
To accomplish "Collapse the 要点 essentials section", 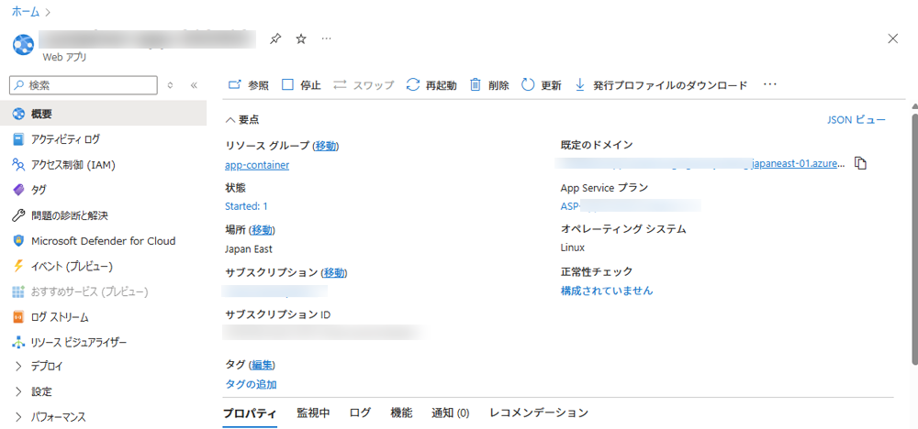I will (x=242, y=120).
